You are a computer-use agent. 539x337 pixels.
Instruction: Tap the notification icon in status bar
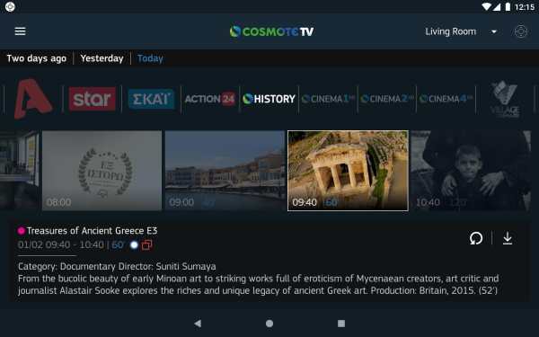coord(10,6)
